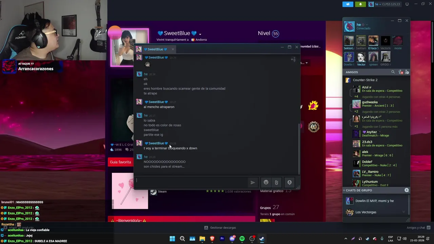Viewport: 434px width, 244px height.
Task: Attach a file using the clip icon
Action: (x=276, y=182)
